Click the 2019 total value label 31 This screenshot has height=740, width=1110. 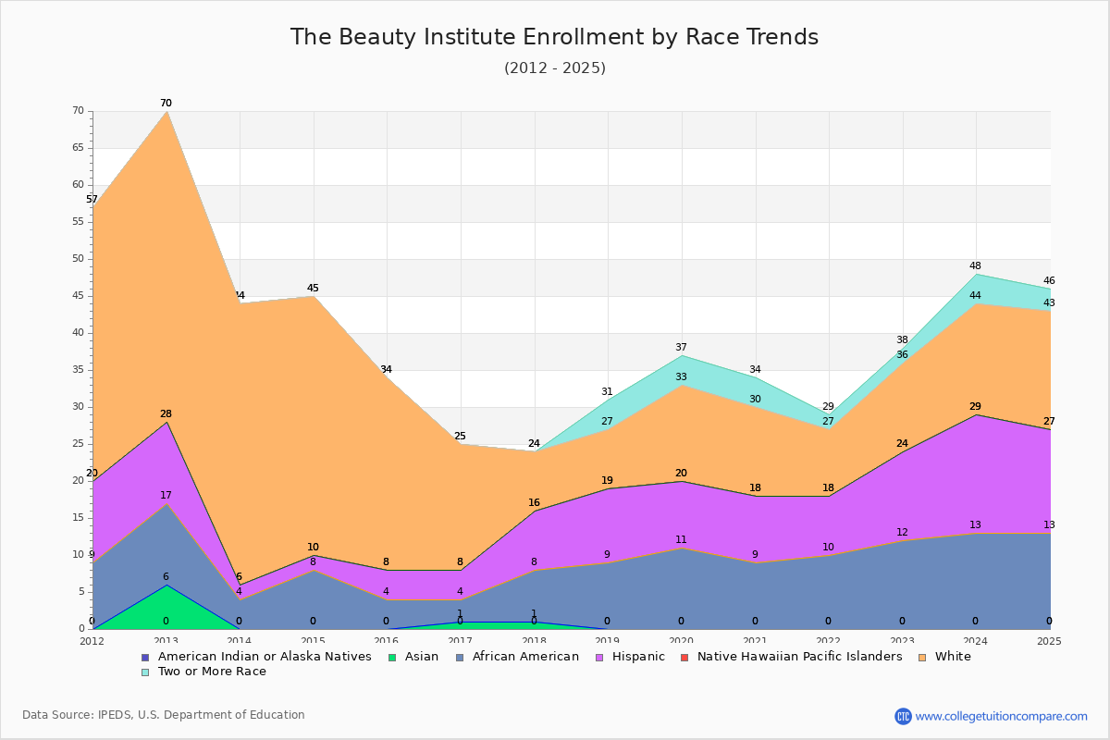[x=607, y=392]
